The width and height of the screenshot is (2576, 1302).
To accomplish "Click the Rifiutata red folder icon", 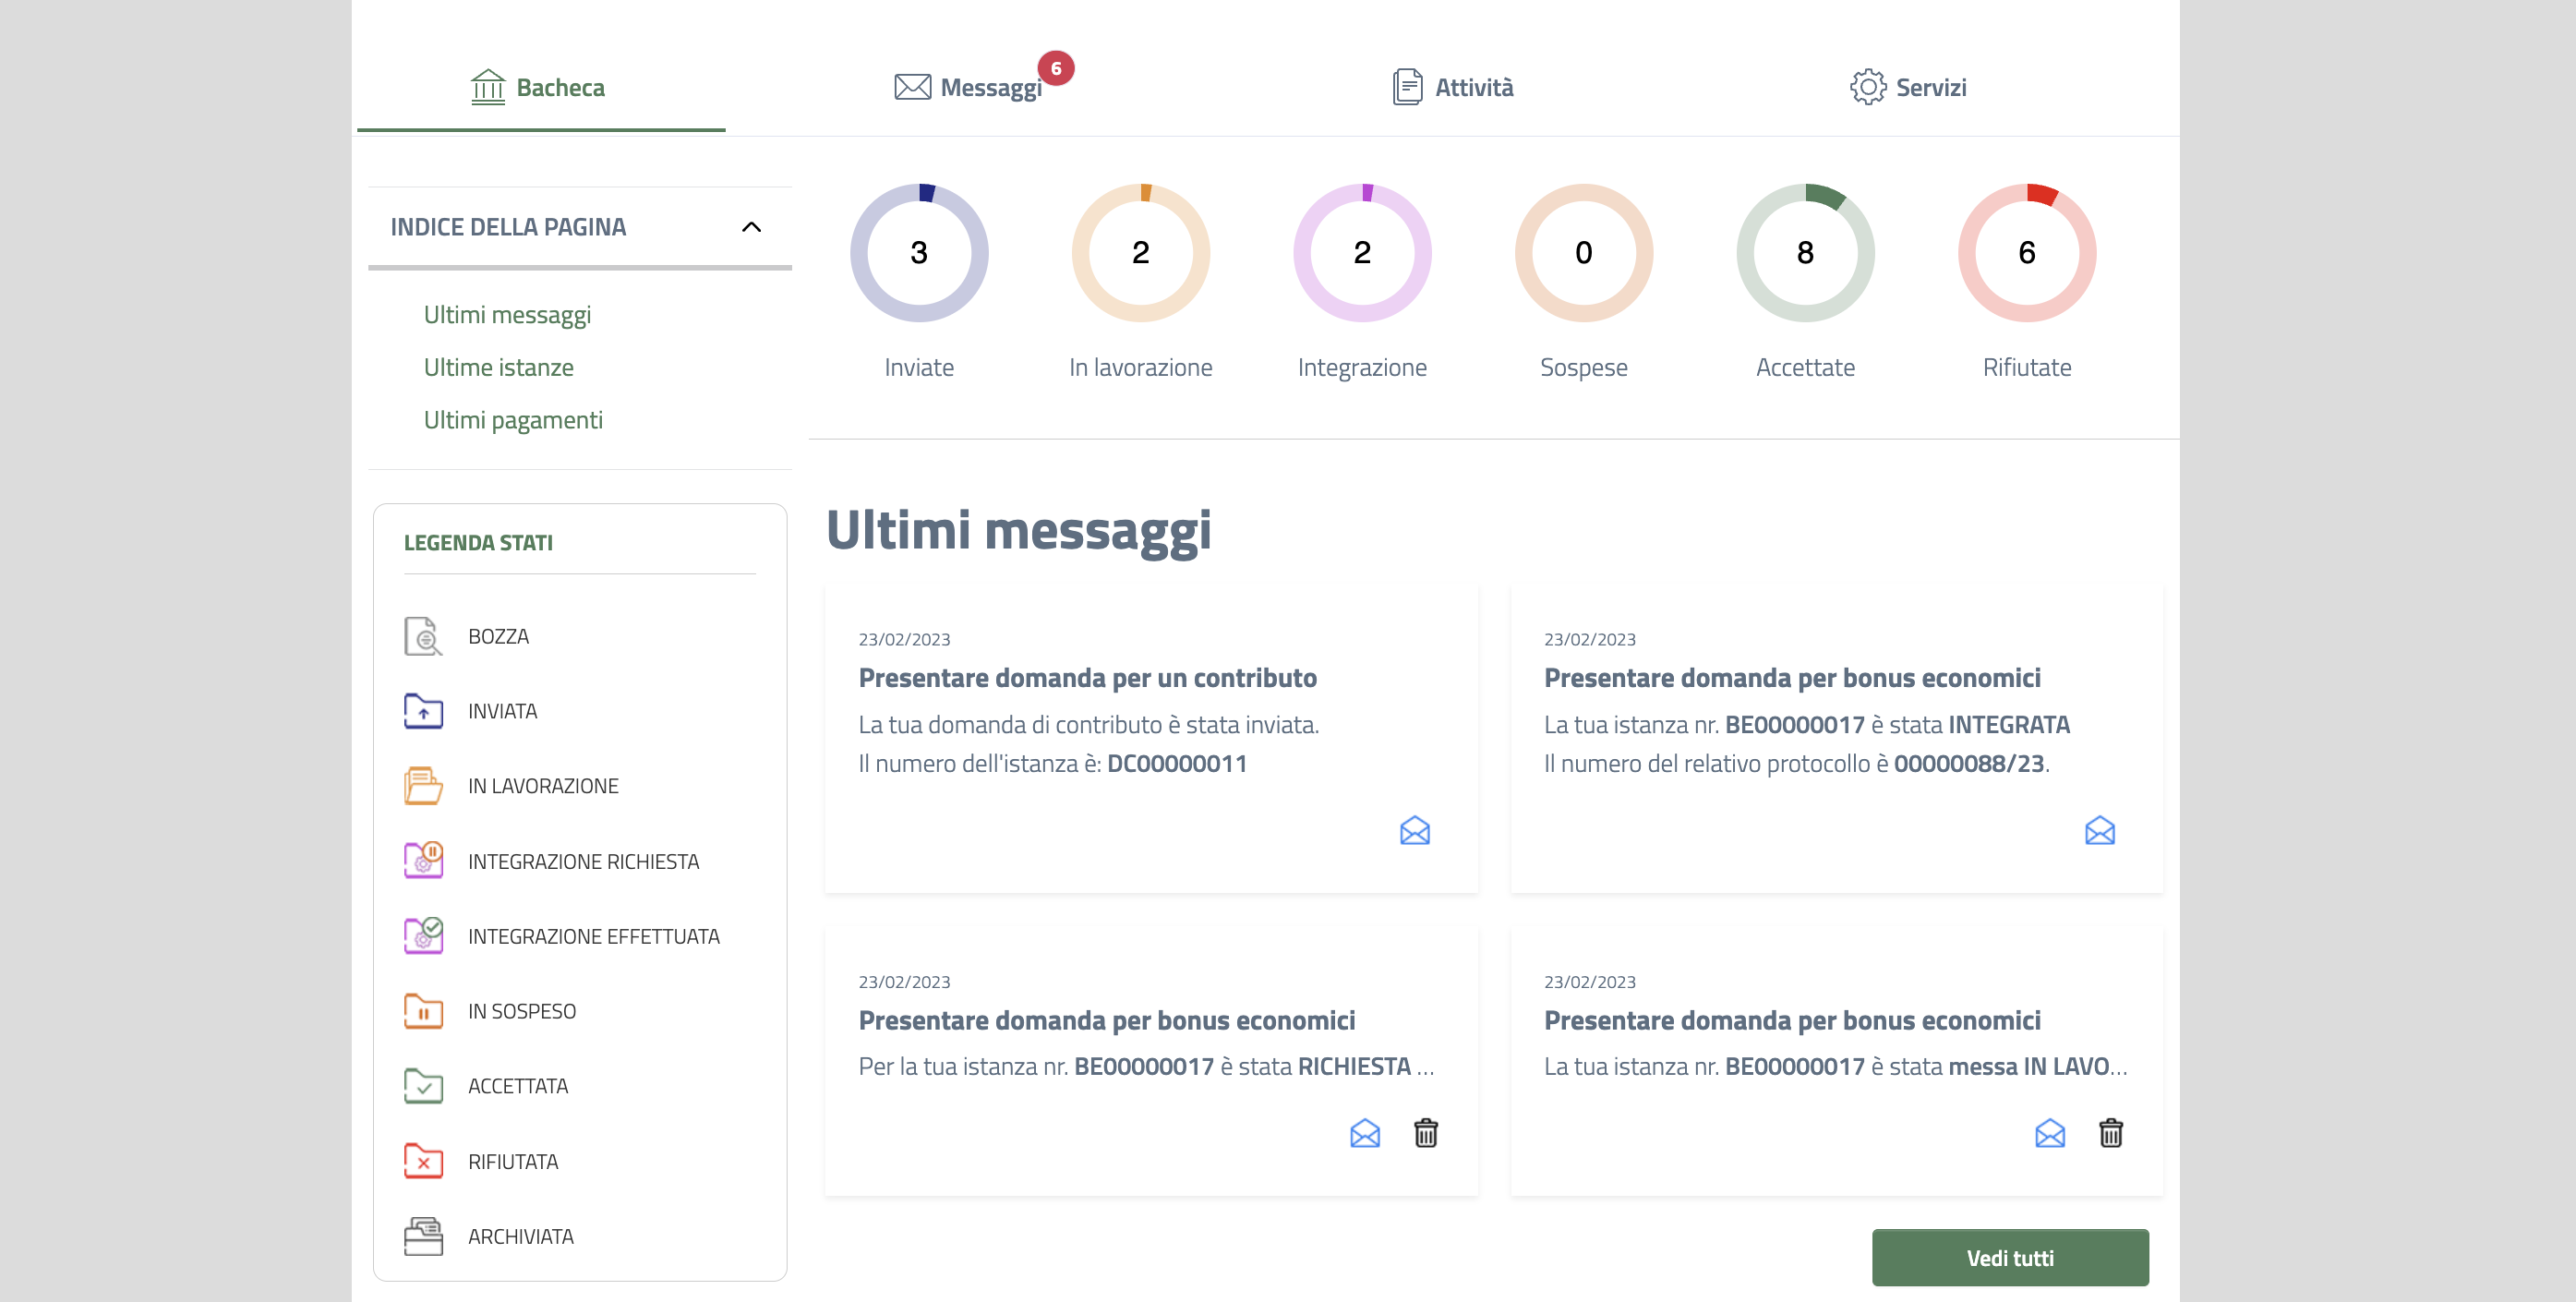I will pyautogui.click(x=423, y=1161).
